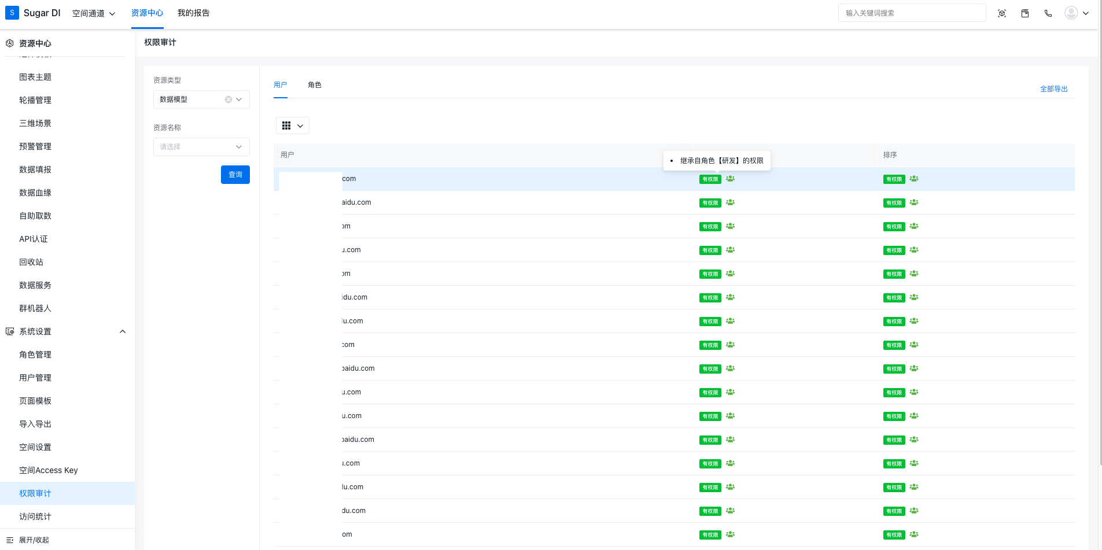The image size is (1102, 550).
Task: Click the Sugar DI logo icon
Action: 12,13
